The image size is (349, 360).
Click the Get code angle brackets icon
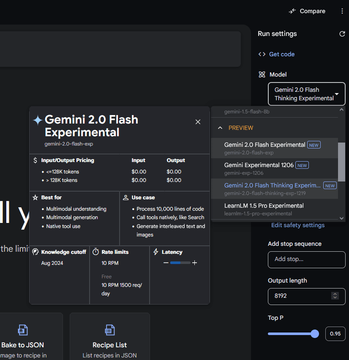(262, 54)
